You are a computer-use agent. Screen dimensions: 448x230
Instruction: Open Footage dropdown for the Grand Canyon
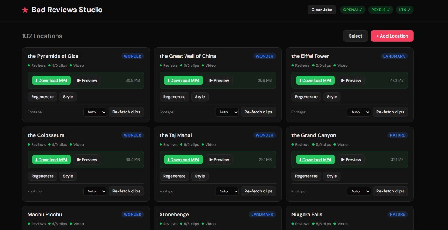point(359,191)
